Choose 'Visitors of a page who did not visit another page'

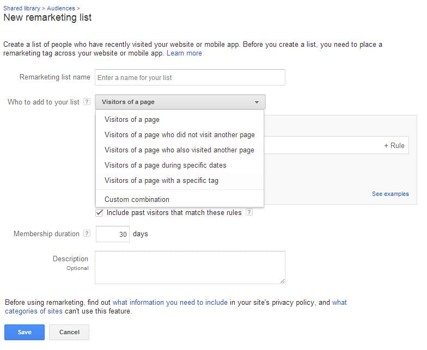pyautogui.click(x=179, y=135)
